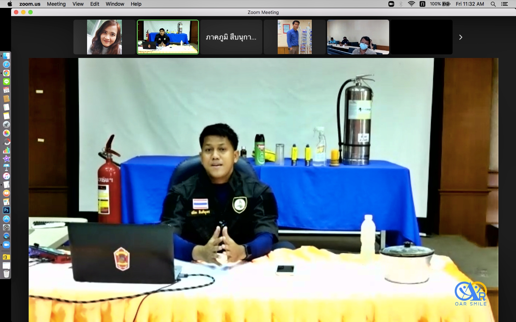Click the date and time in menu bar
Viewport: 516px width, 322px height.
pos(470,4)
